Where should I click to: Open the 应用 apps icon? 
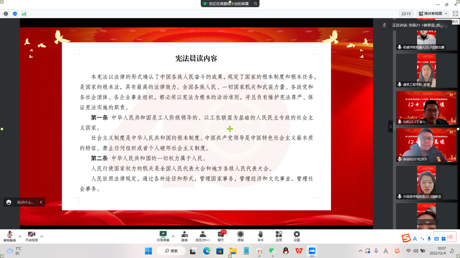coord(279,235)
